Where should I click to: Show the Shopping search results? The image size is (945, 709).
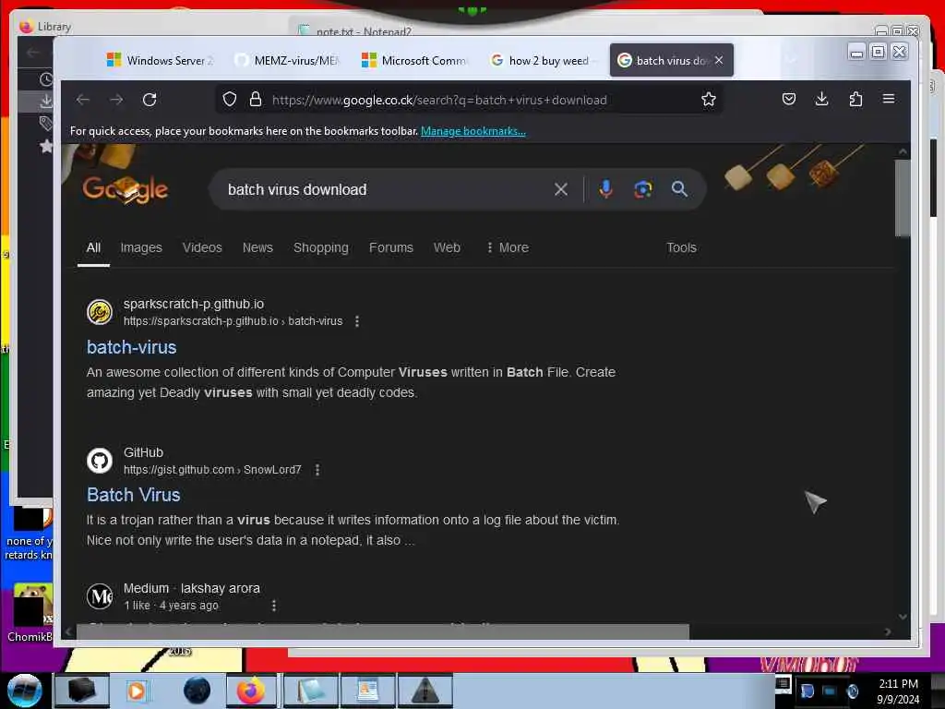320,247
